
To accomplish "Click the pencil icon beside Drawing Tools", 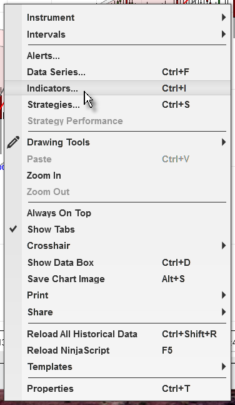I will [13, 142].
